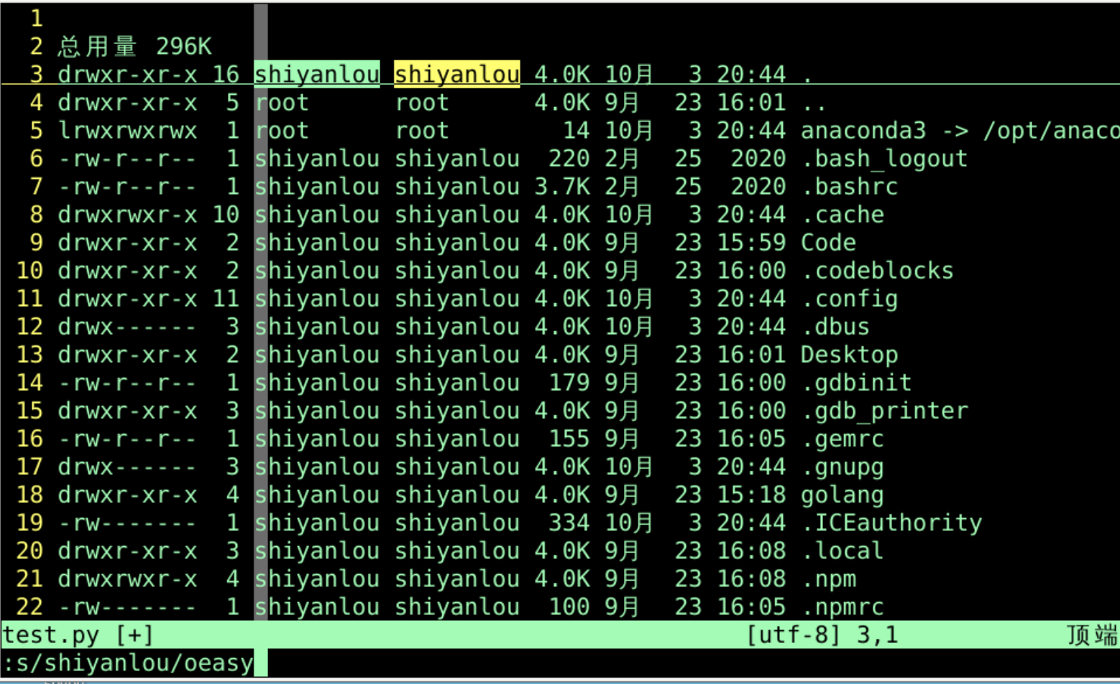Click link count '11' on .config row
Viewport: 1120px width, 684px height.
pyautogui.click(x=226, y=299)
